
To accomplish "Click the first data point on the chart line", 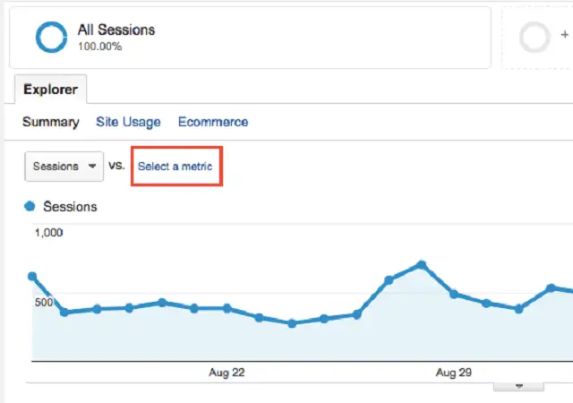I will pyautogui.click(x=32, y=276).
